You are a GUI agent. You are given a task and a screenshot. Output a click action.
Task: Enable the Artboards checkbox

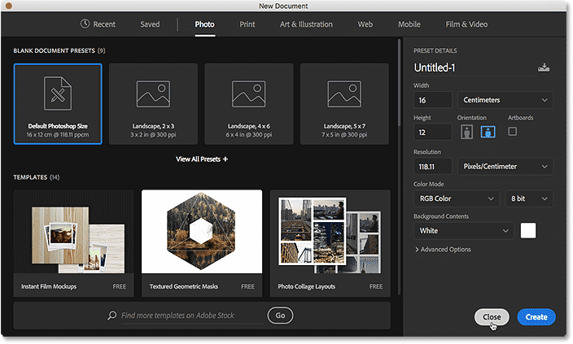[512, 132]
